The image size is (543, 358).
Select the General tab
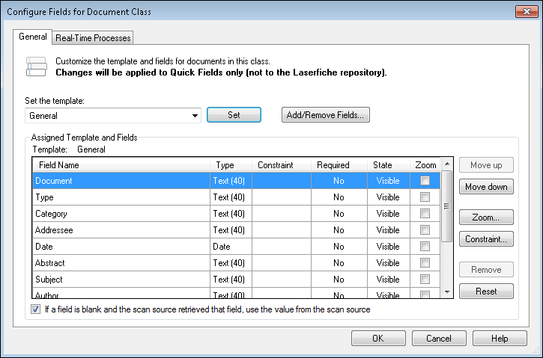[x=33, y=37]
